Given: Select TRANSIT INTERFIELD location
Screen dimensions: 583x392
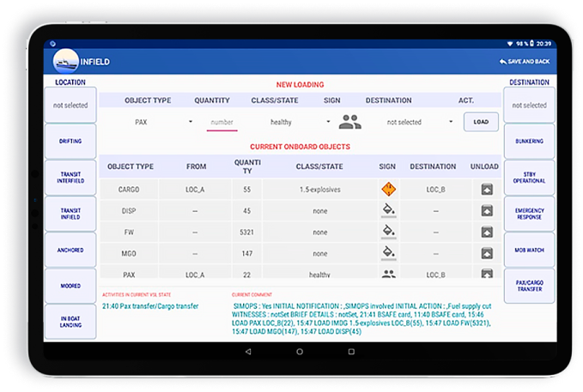Looking at the screenshot, I should tap(70, 178).
